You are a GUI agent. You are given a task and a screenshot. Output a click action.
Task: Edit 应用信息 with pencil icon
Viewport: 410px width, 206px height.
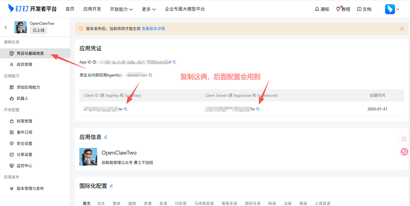tap(106, 137)
